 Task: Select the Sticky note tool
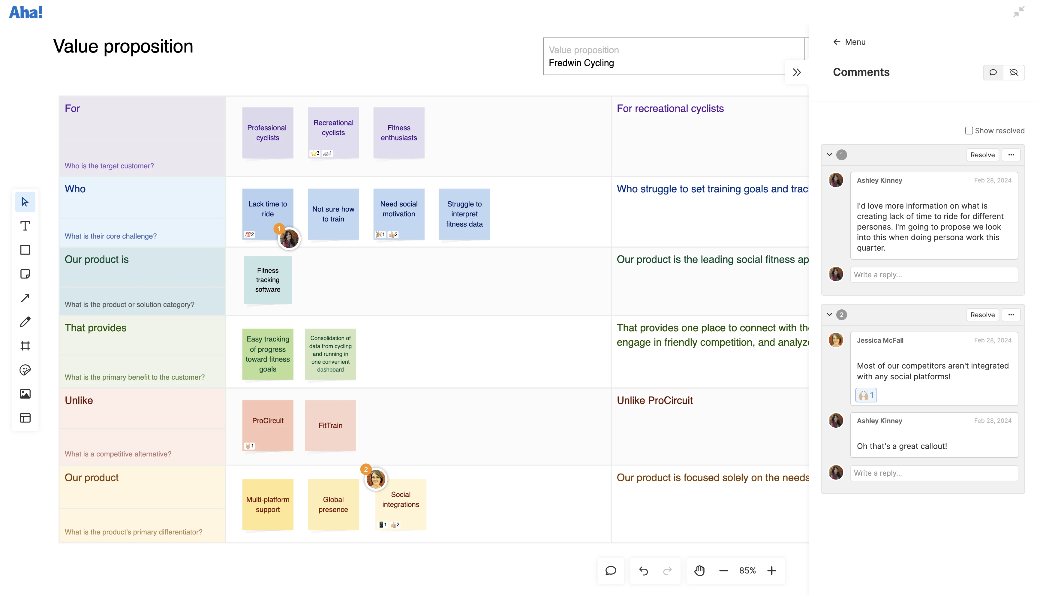click(x=25, y=274)
